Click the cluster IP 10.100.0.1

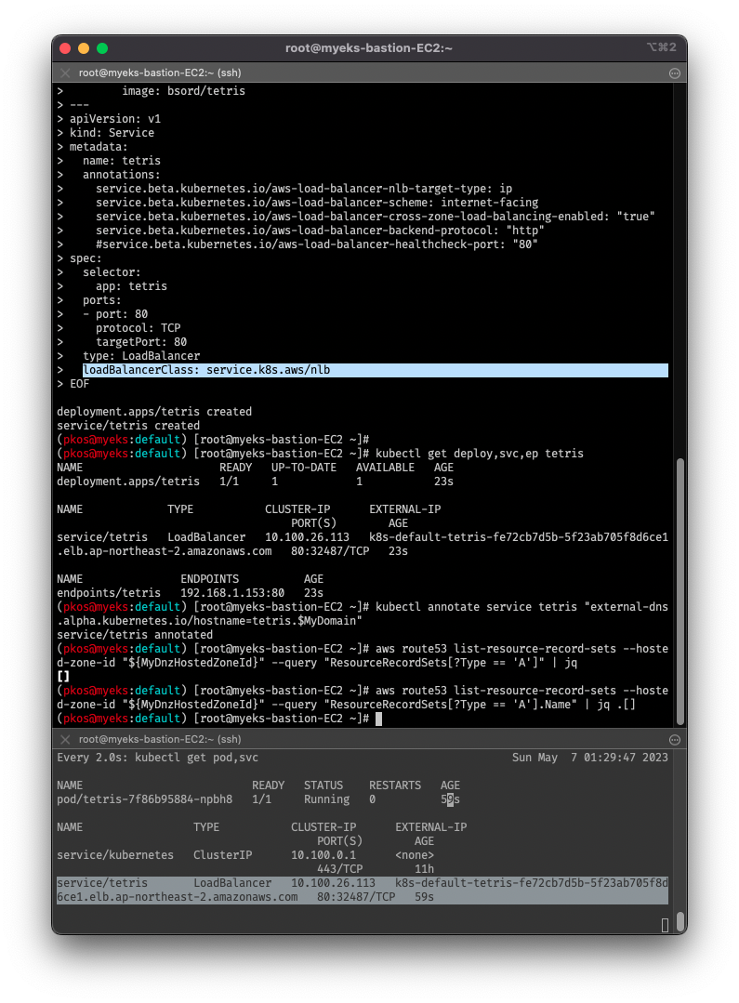[323, 855]
